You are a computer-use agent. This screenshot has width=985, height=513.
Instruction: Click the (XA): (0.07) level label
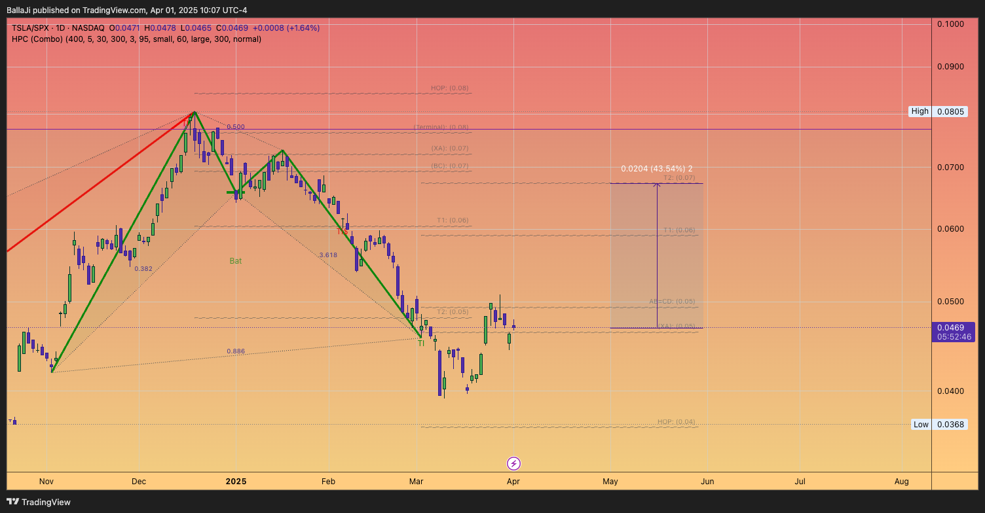click(x=449, y=149)
